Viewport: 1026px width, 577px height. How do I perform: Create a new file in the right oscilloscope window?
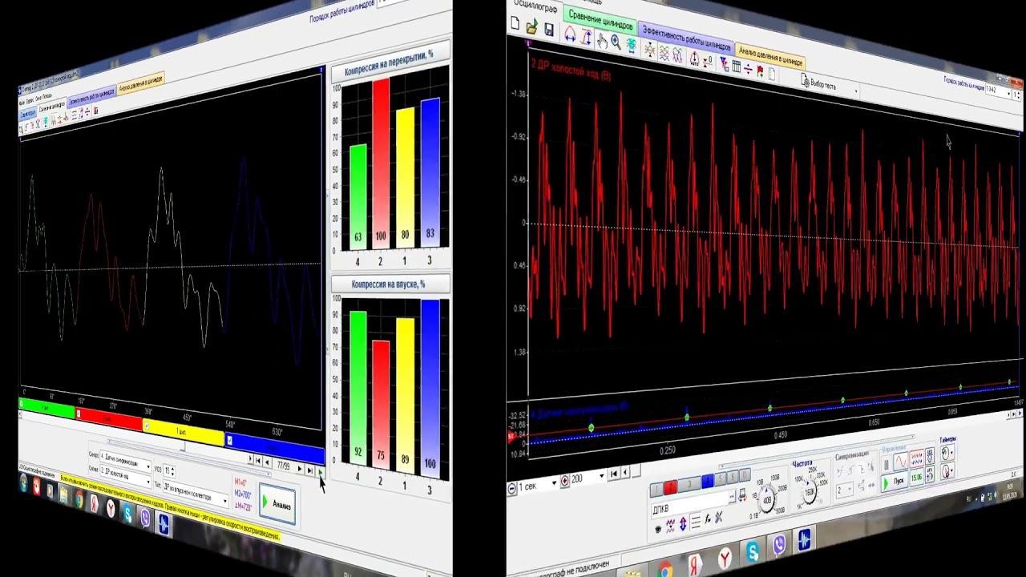point(515,23)
